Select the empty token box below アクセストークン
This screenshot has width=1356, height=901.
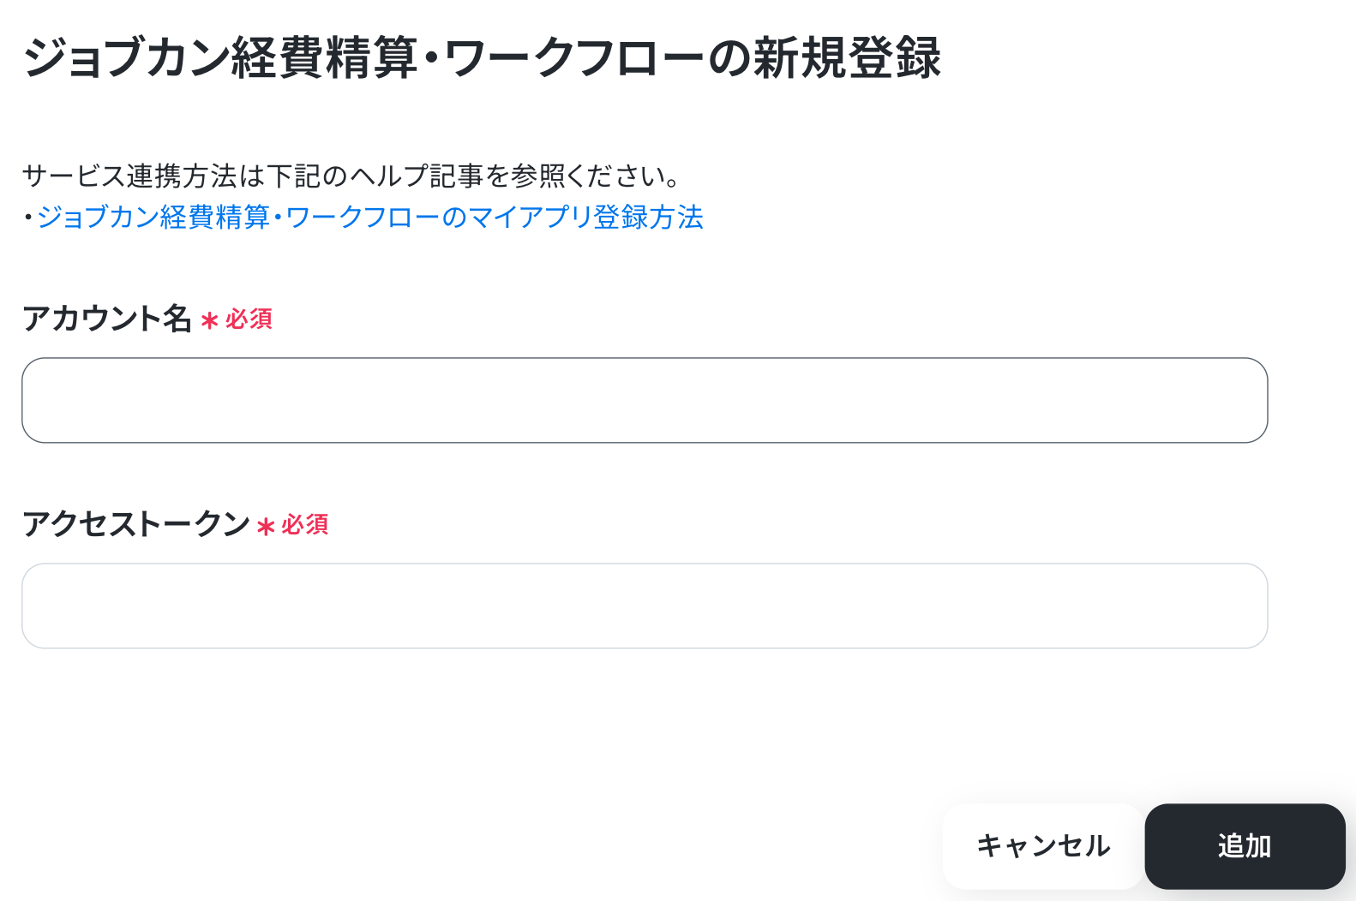click(645, 606)
